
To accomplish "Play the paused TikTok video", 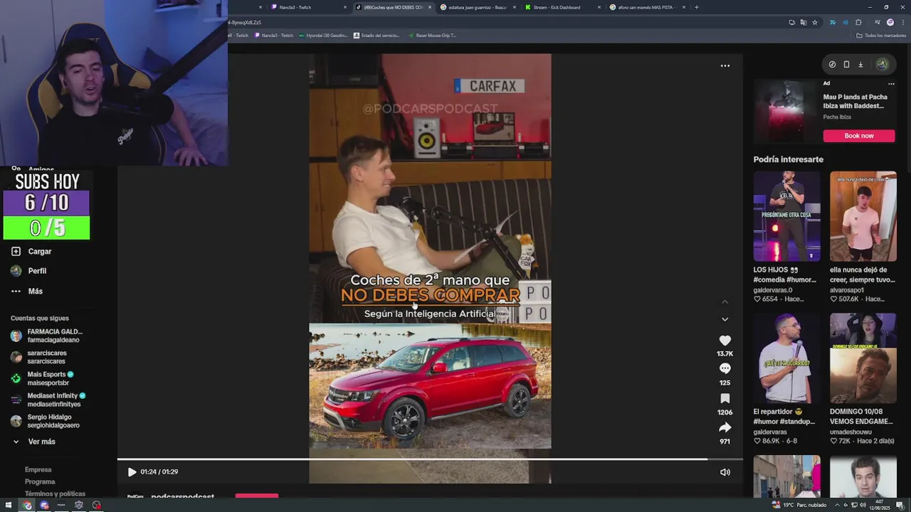I will pos(132,471).
